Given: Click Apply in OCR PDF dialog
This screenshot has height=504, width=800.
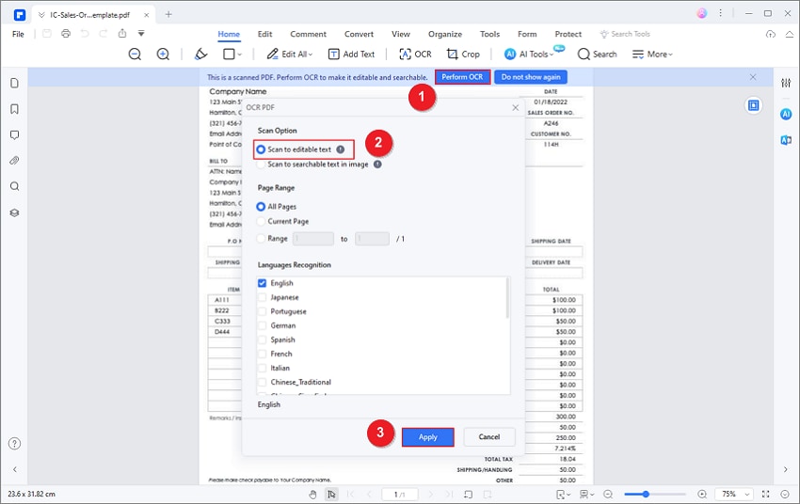Looking at the screenshot, I should tap(427, 437).
